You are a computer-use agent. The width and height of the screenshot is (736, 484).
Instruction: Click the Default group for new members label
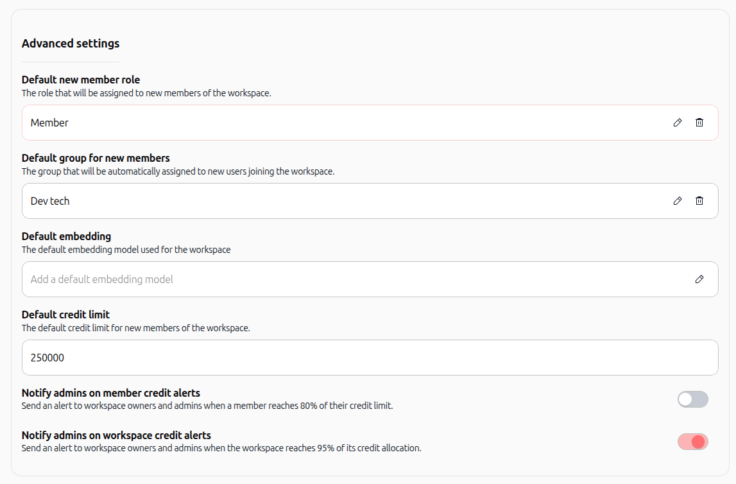[x=96, y=158]
